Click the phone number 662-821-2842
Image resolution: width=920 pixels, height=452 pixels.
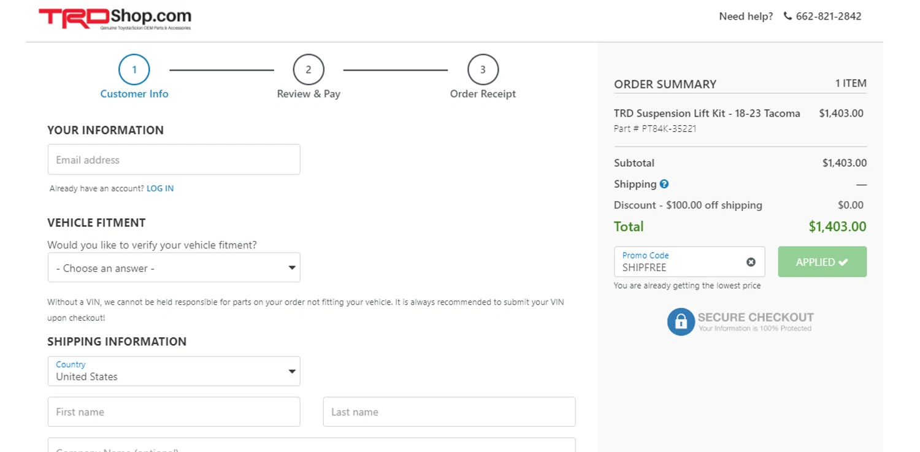click(829, 17)
